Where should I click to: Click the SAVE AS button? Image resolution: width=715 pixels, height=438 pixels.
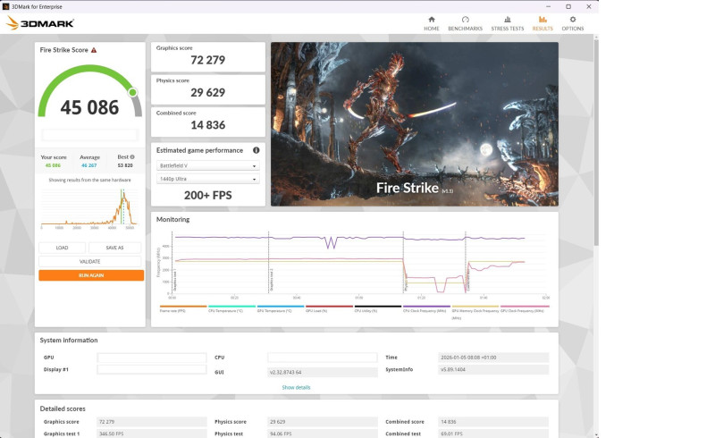click(x=114, y=248)
